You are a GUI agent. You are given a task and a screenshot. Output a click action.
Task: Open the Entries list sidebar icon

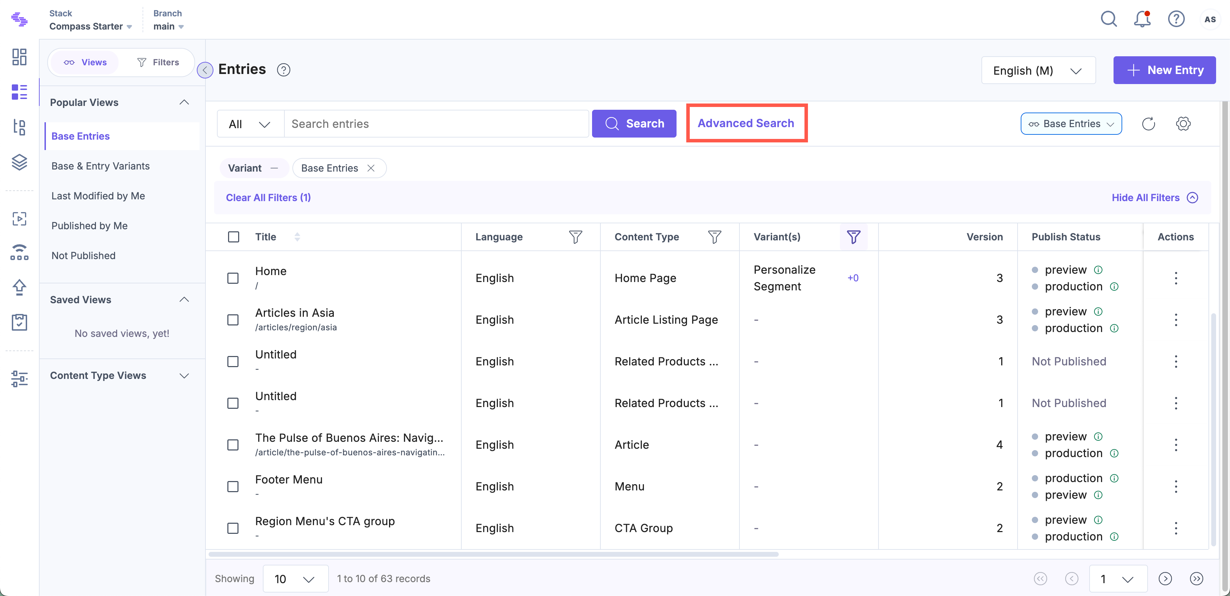coord(19,92)
